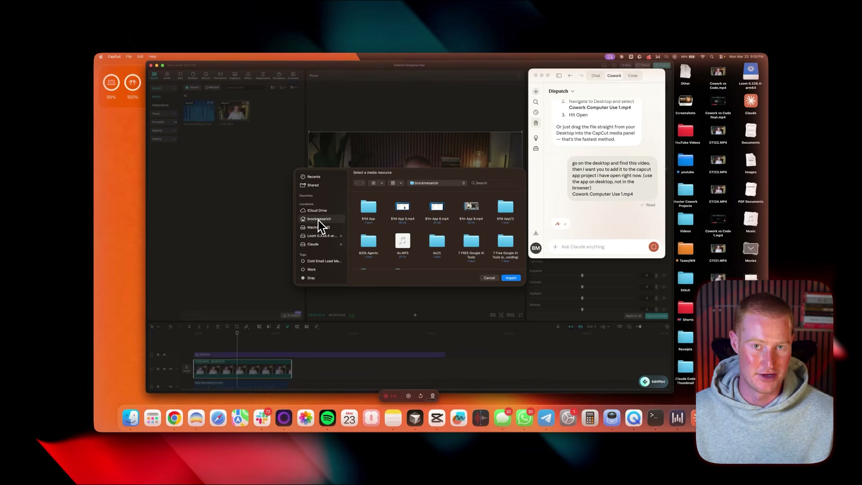The width and height of the screenshot is (862, 485).
Task: Click the attach plus icon in Claude input
Action: click(x=555, y=247)
